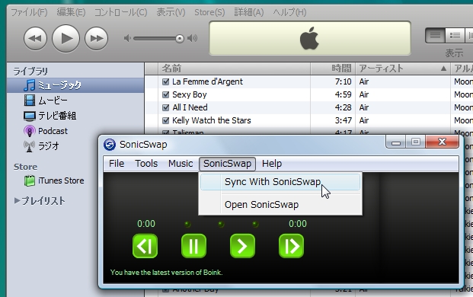Click the green pause button
The image size is (473, 297).
tap(193, 246)
